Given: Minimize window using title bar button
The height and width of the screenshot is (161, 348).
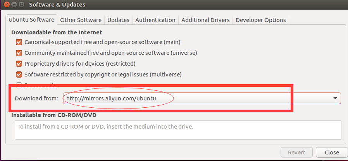Looking at the screenshot, I should click(x=14, y=5).
